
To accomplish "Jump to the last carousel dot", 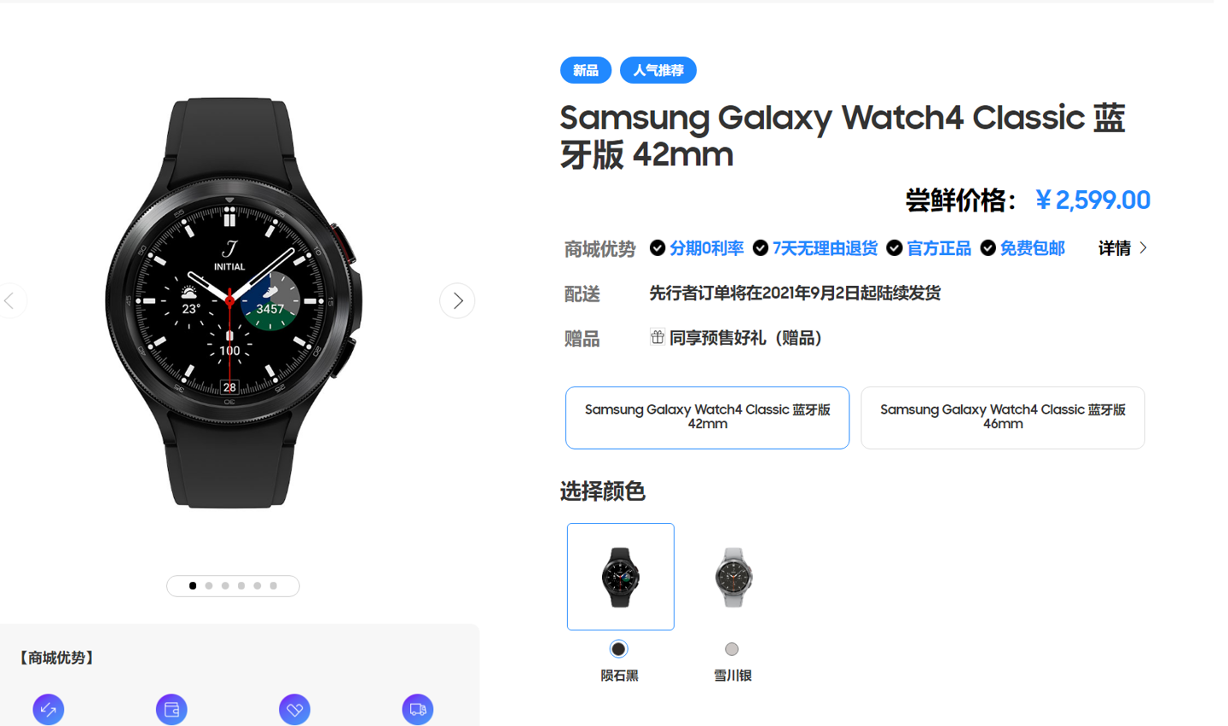I will 274,585.
